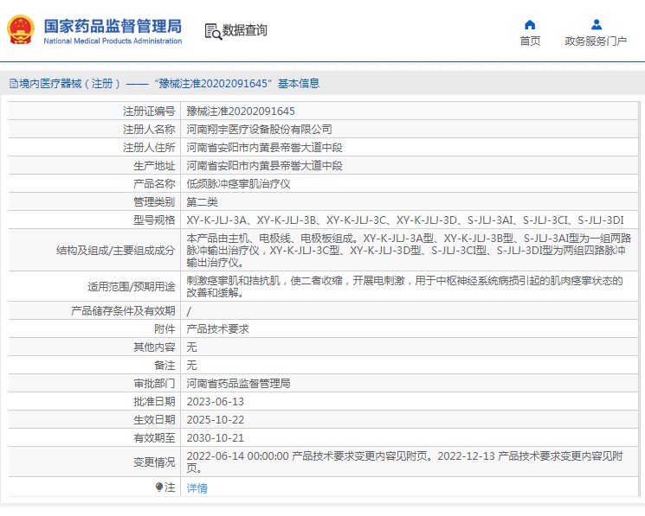This screenshot has height=516, width=645.
Task: Open the 详情 details link
Action: [x=197, y=488]
